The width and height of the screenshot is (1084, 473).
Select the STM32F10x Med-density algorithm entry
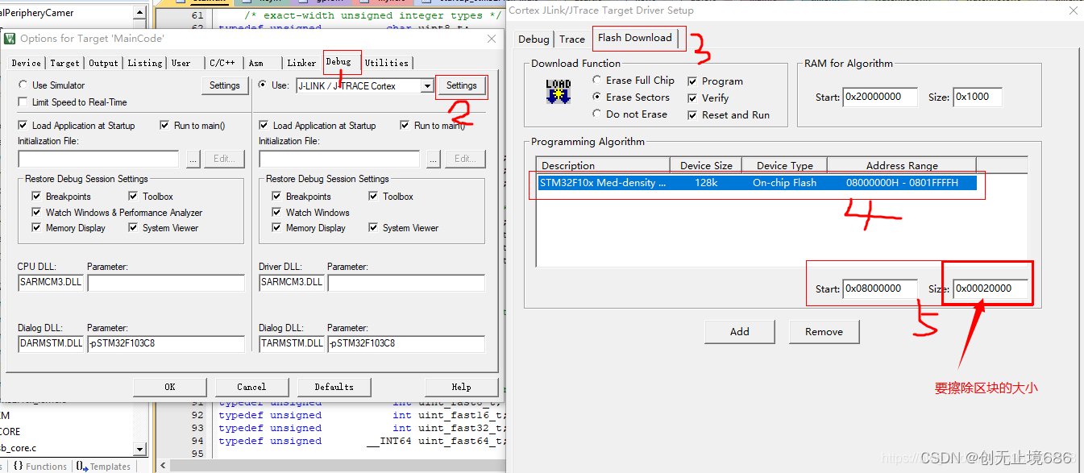[758, 182]
